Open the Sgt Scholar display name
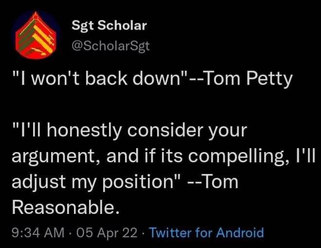 point(108,25)
